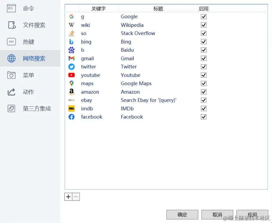Disable the Amazon enabled checkbox
The width and height of the screenshot is (272, 223).
click(x=204, y=92)
